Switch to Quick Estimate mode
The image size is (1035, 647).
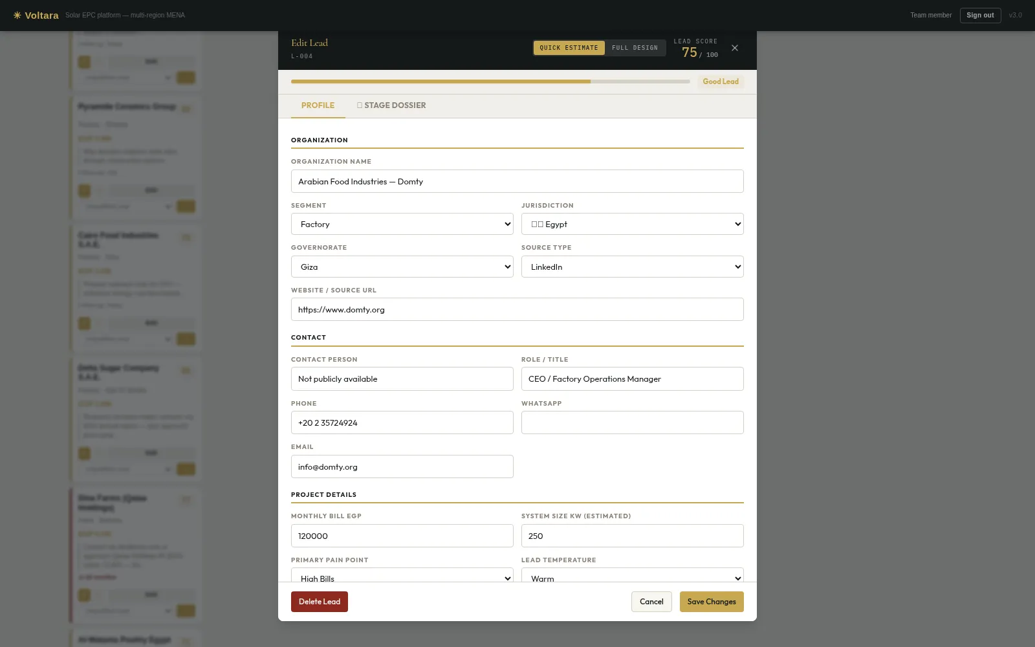point(569,48)
